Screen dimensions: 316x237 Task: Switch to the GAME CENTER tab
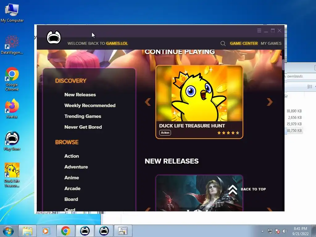pyautogui.click(x=244, y=43)
